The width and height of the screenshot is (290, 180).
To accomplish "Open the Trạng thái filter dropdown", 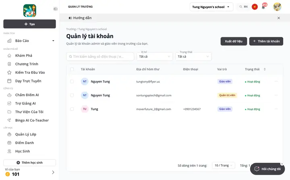I will (193, 56).
